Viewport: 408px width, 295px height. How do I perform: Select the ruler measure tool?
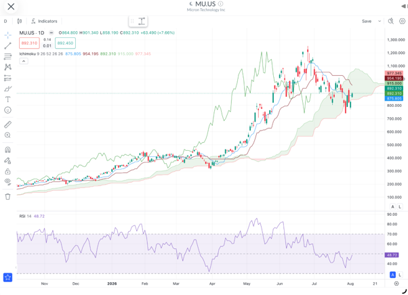pos(8,124)
